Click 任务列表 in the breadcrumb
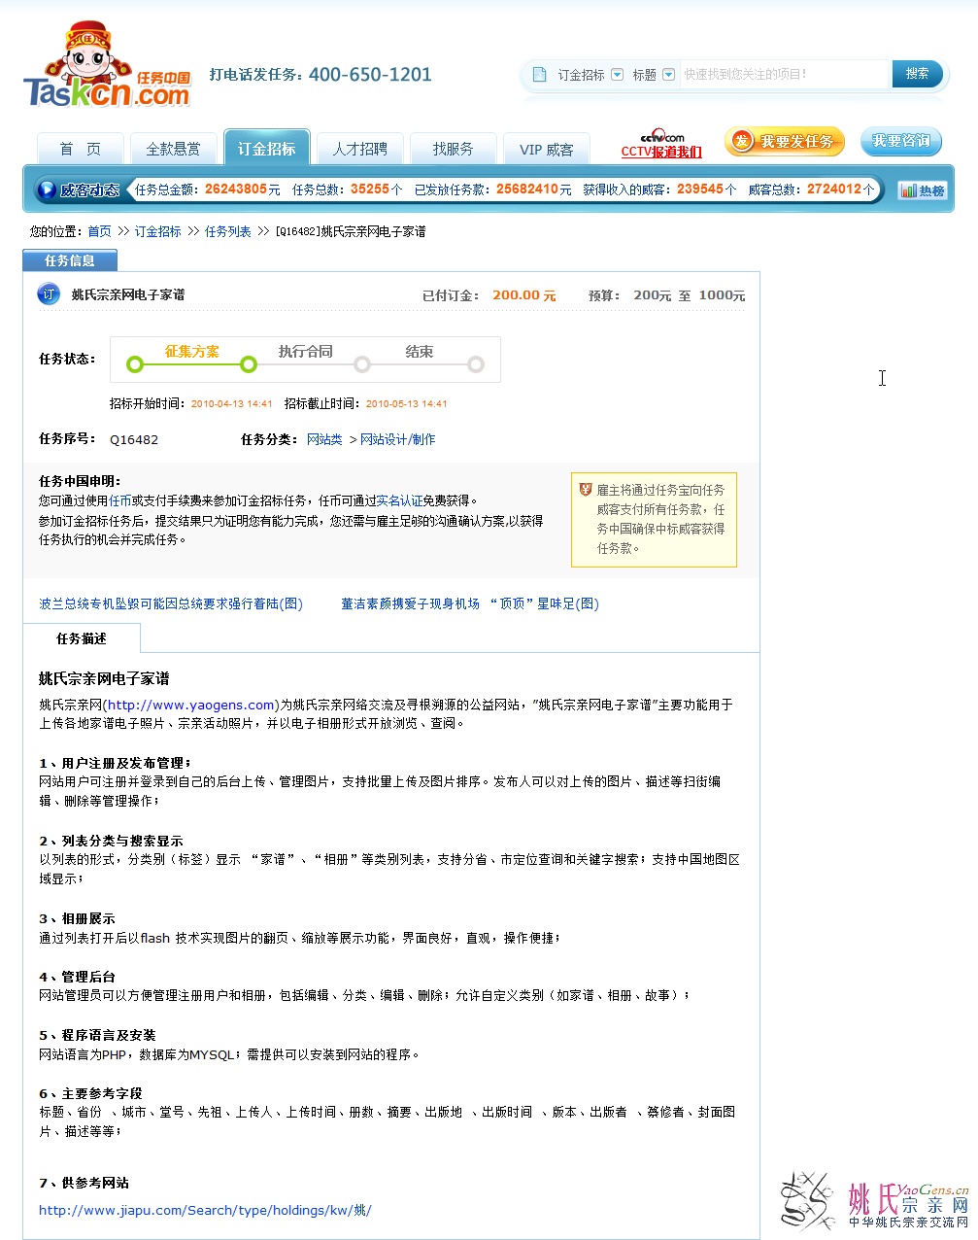 pyautogui.click(x=227, y=231)
